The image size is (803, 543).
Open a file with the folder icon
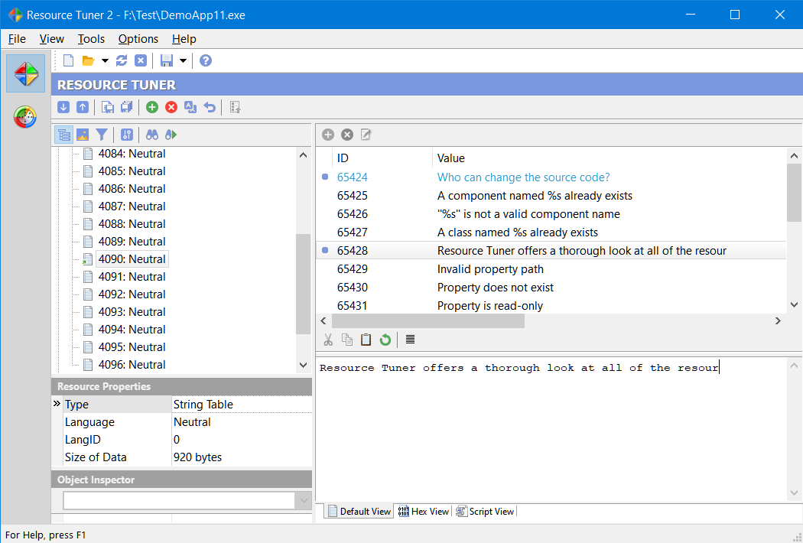89,60
